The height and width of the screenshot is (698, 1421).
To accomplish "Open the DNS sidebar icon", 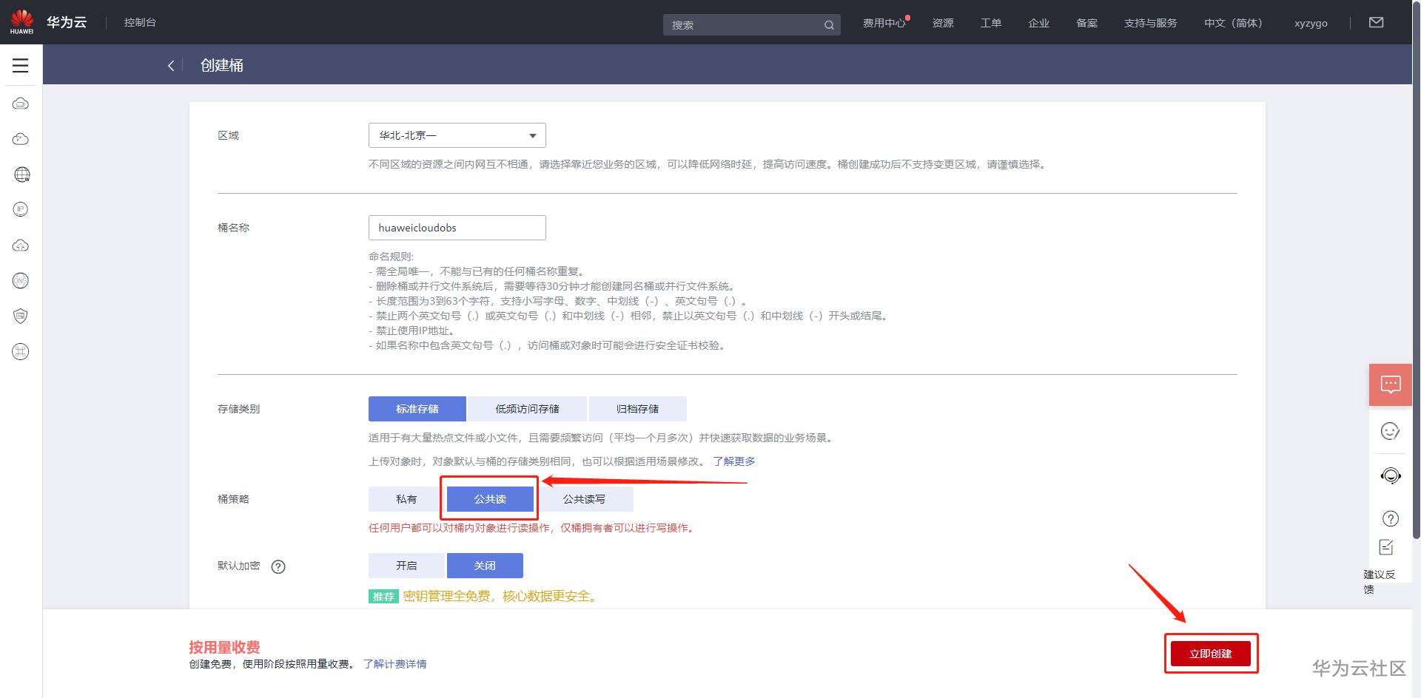I will (x=21, y=280).
